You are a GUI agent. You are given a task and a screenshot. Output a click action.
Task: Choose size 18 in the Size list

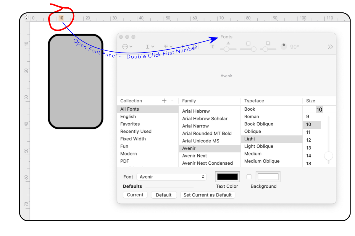click(x=312, y=163)
